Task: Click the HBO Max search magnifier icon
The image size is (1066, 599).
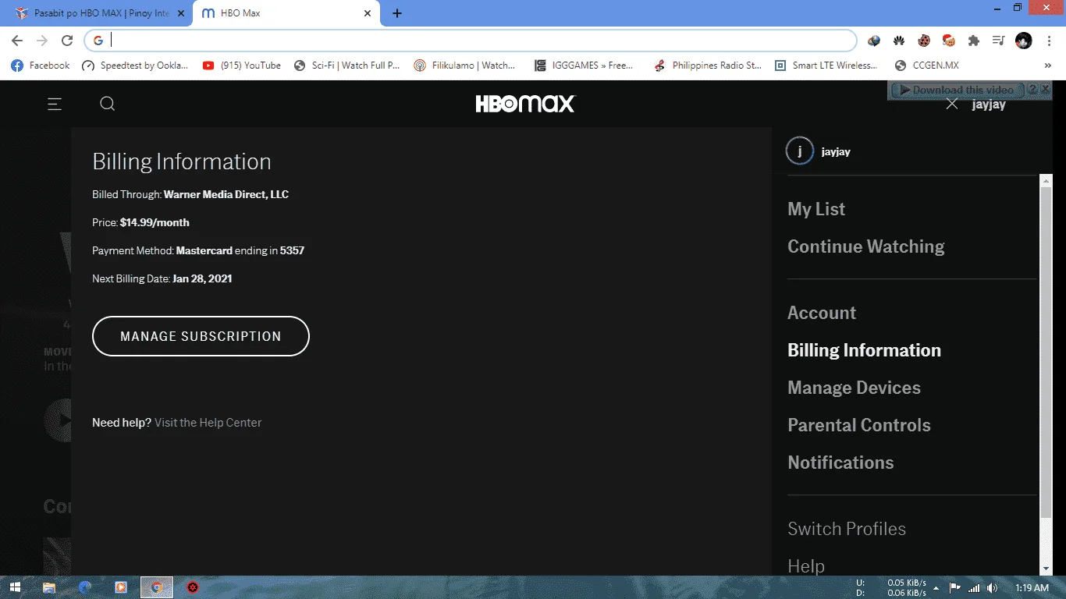Action: coord(108,104)
